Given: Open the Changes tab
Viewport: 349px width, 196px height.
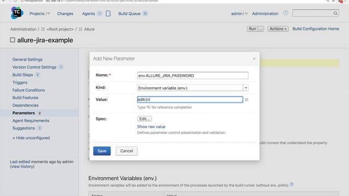Looking at the screenshot, I should coord(65,14).
